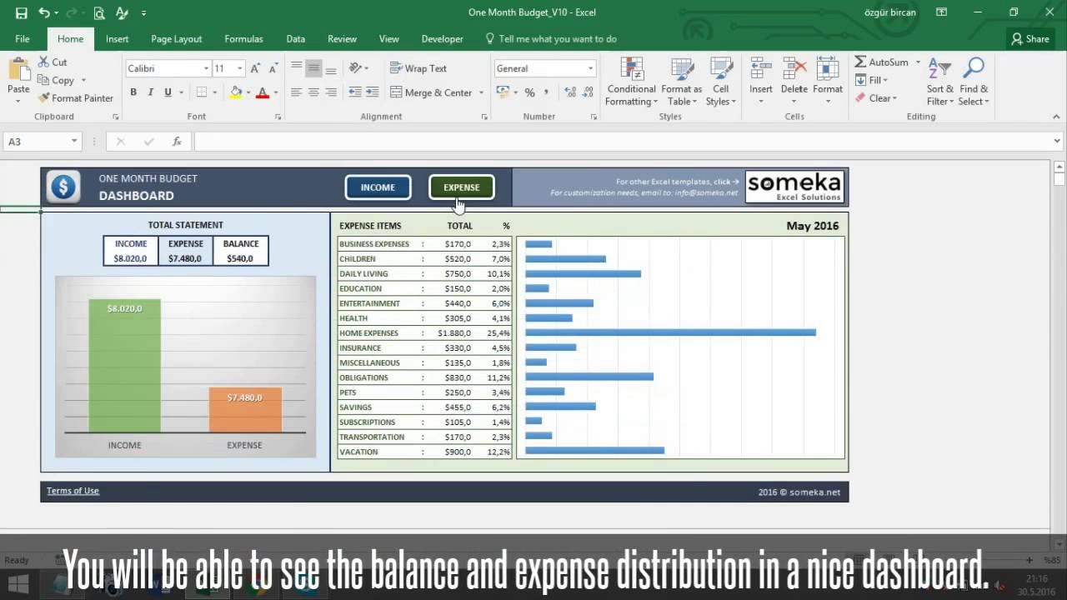Open the File menu
The width and height of the screenshot is (1067, 600).
click(23, 39)
